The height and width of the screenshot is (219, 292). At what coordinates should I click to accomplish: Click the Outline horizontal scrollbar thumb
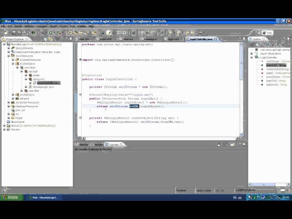[x=264, y=184]
